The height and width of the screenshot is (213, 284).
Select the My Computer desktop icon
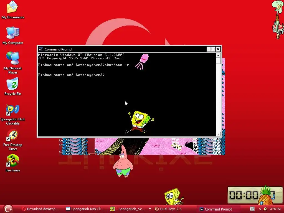coord(13,35)
